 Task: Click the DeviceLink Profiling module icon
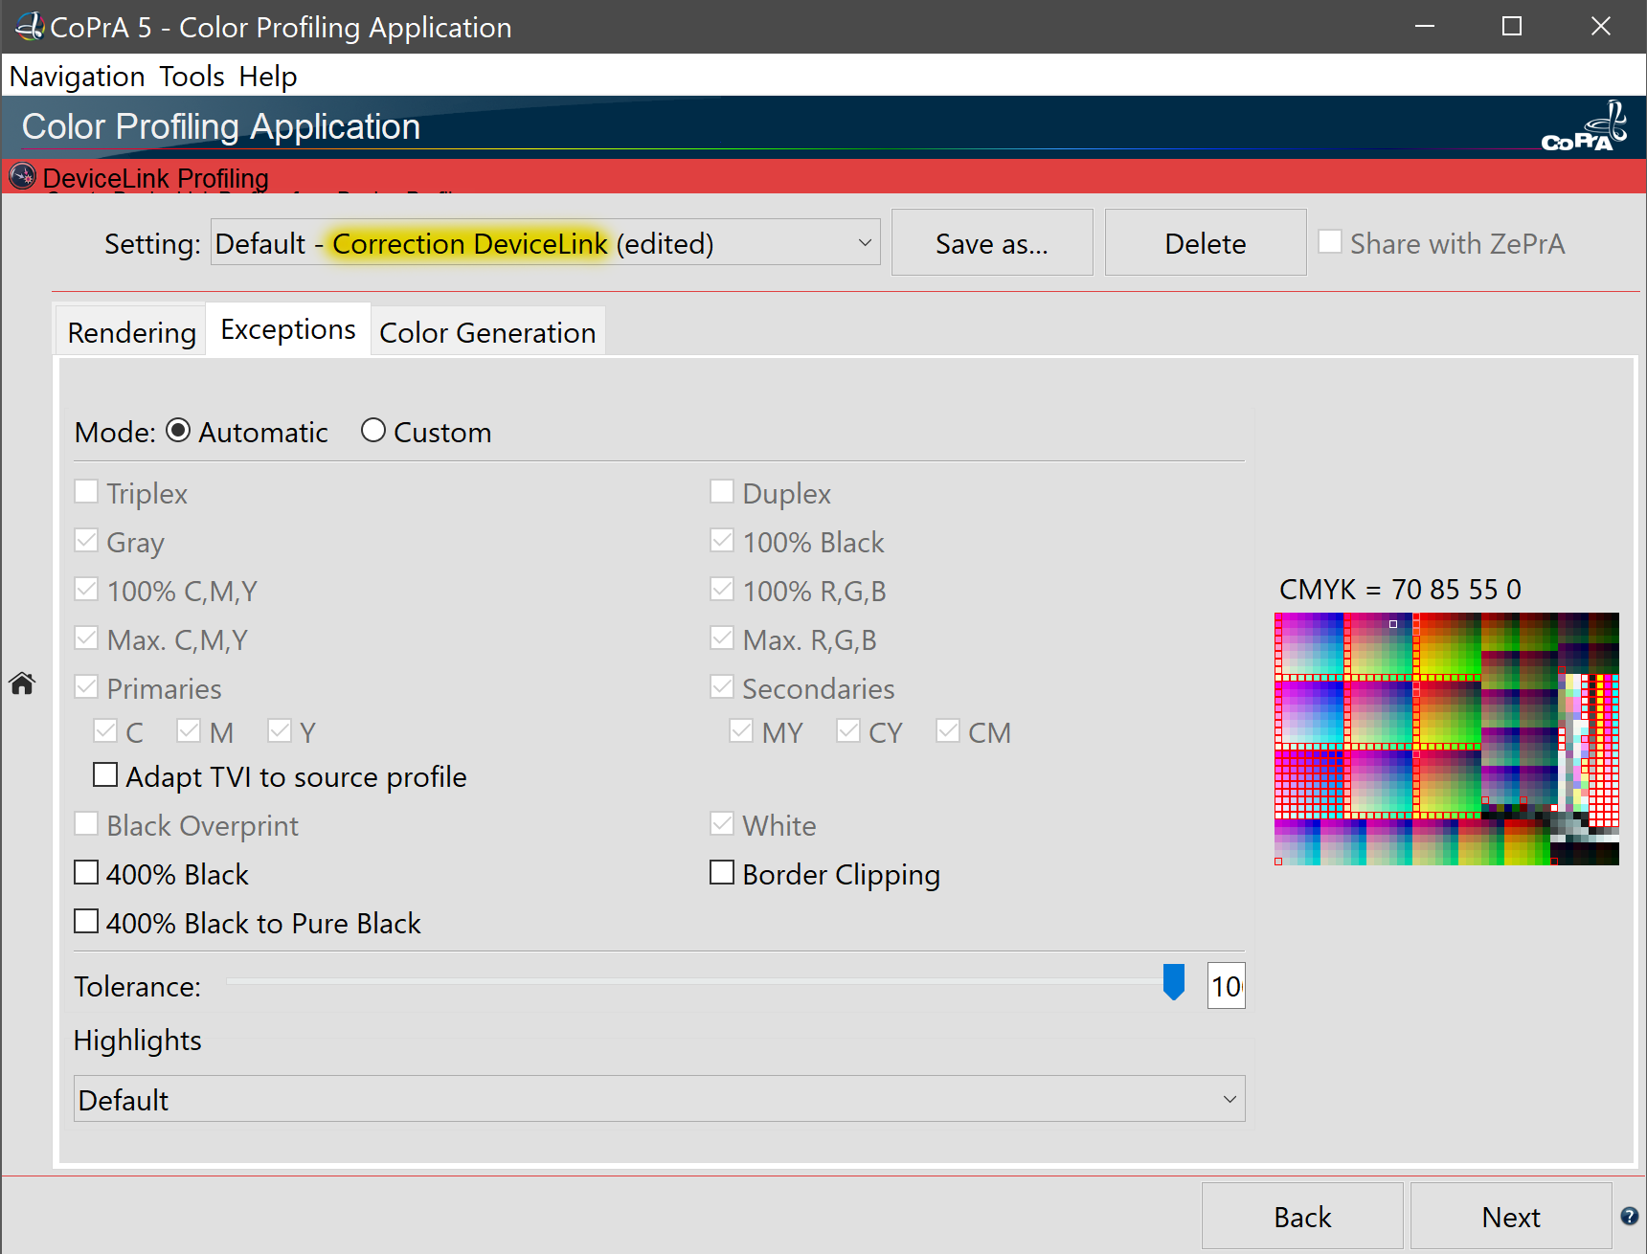[x=22, y=177]
